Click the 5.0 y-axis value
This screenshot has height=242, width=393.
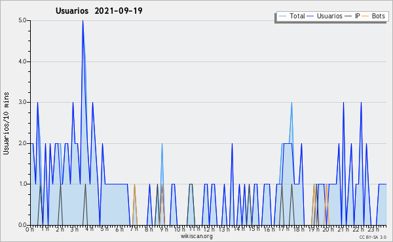tap(22, 20)
